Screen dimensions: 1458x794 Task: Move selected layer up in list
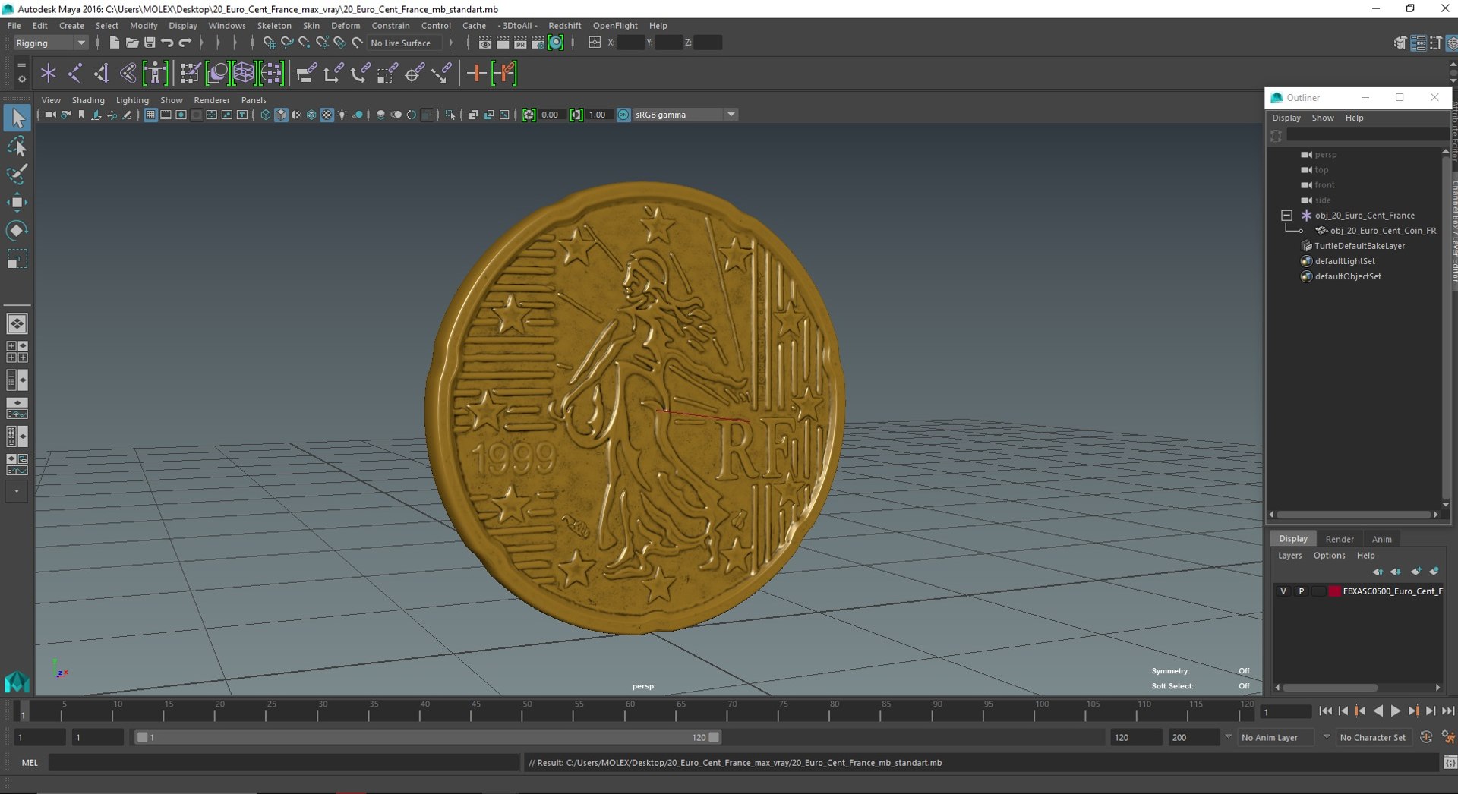[1378, 571]
